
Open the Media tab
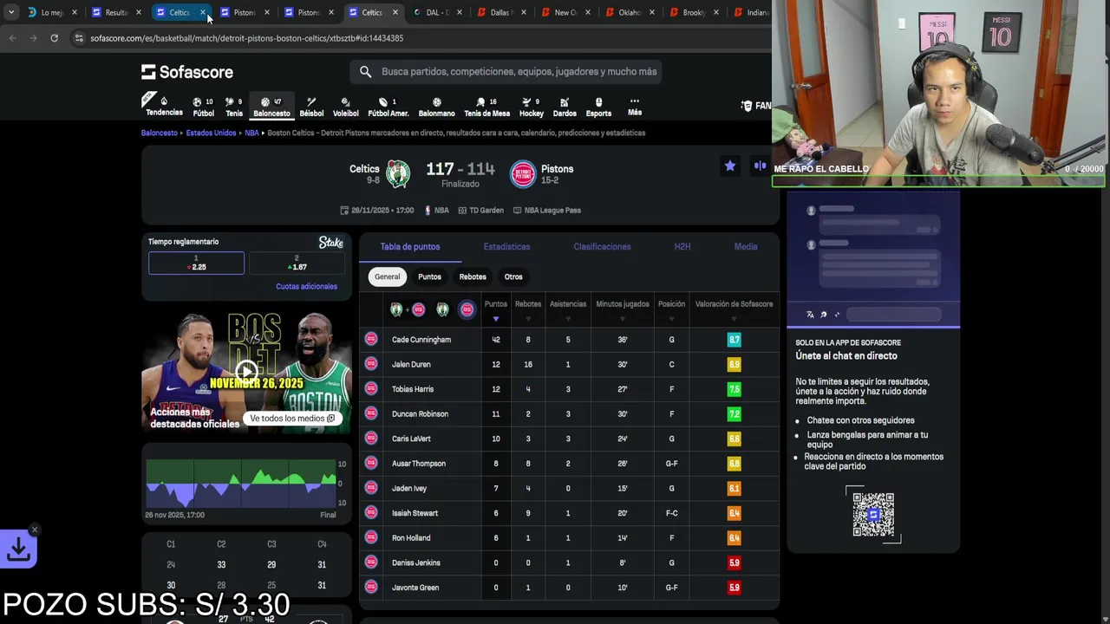[746, 247]
